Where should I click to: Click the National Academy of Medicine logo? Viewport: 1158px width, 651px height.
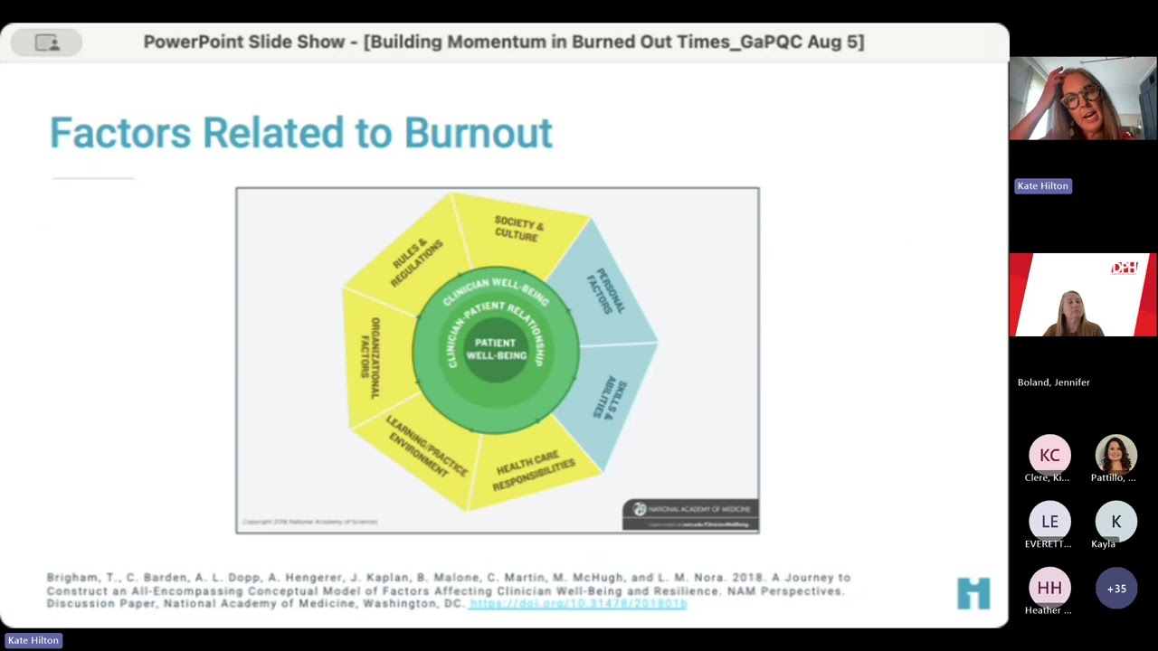pyautogui.click(x=690, y=514)
